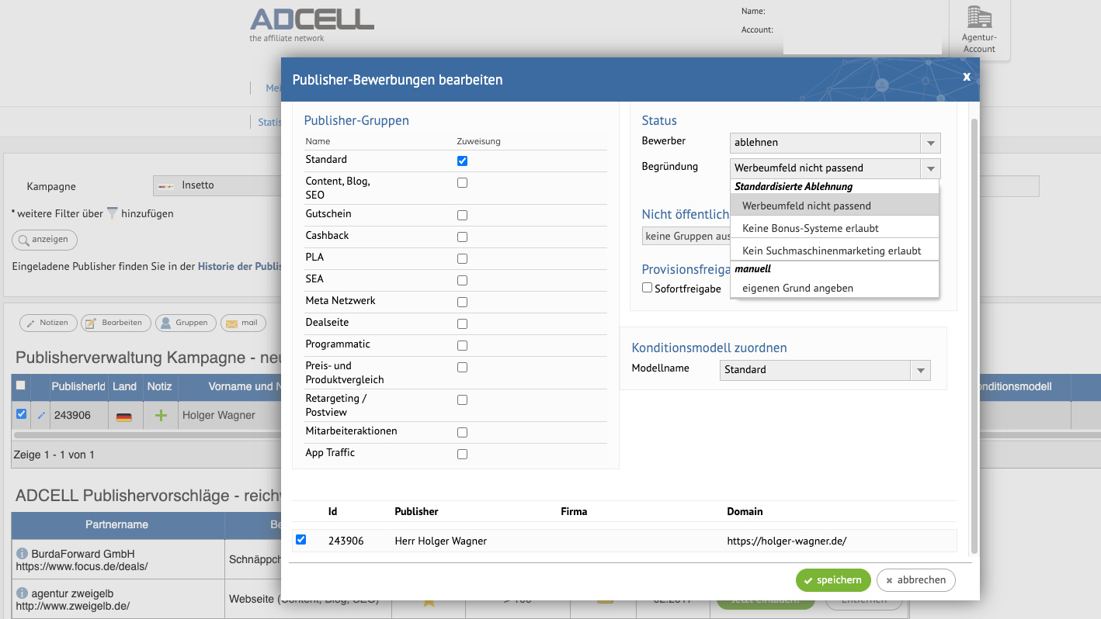
Task: Close the Publisher-Bewerbungen dialog with x
Action: pyautogui.click(x=967, y=76)
